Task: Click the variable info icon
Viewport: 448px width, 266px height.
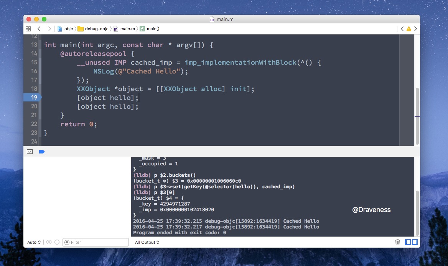Action: pos(57,242)
